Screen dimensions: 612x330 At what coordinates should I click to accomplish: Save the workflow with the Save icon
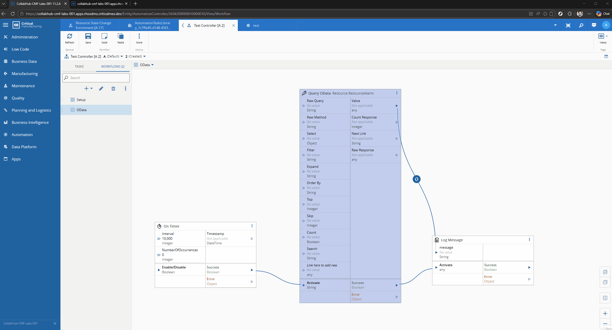click(x=88, y=38)
